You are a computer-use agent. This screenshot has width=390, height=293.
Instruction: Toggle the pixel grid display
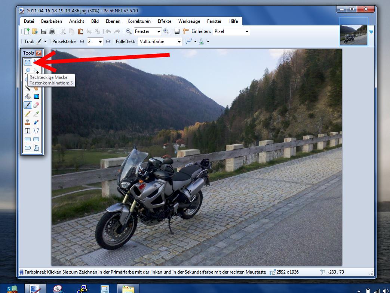[x=177, y=31]
